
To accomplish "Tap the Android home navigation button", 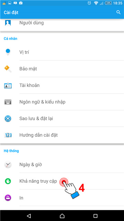I will [x=62, y=215].
